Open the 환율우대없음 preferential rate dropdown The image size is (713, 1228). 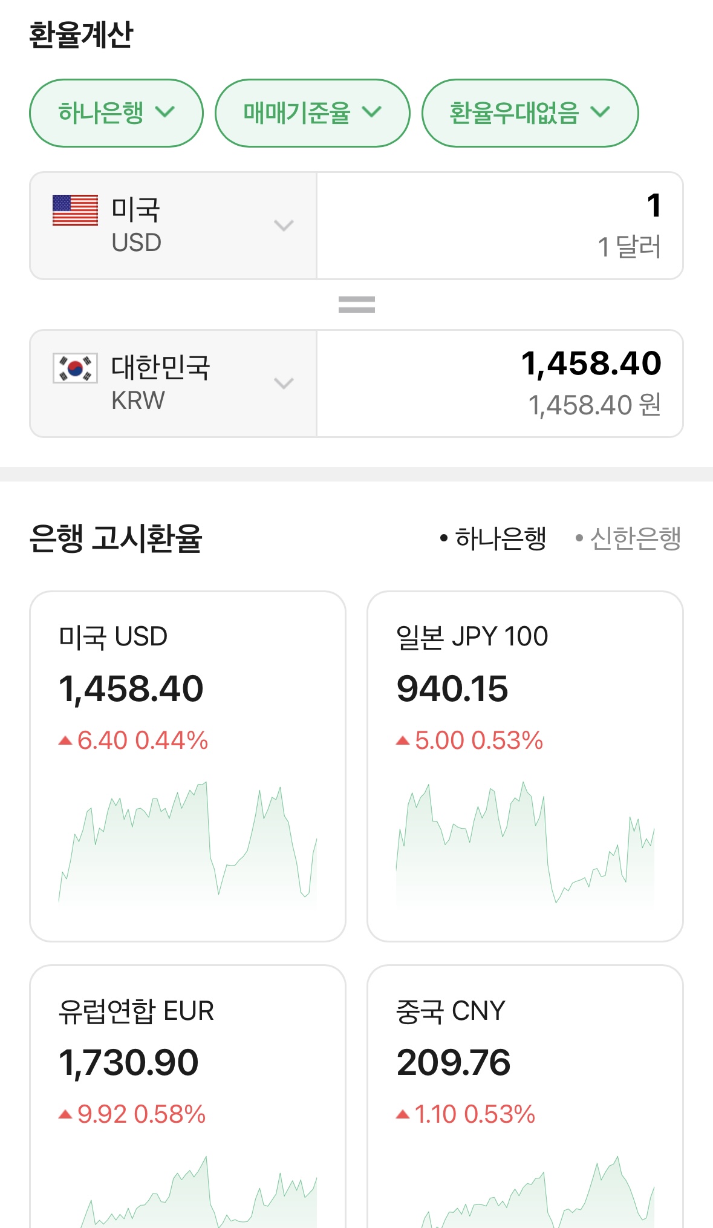click(530, 113)
